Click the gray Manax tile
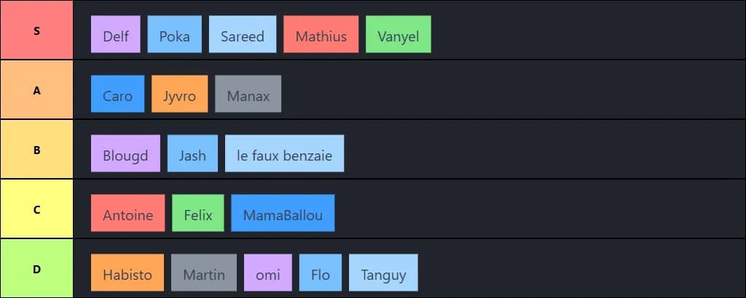This screenshot has height=298, width=746. [x=248, y=94]
